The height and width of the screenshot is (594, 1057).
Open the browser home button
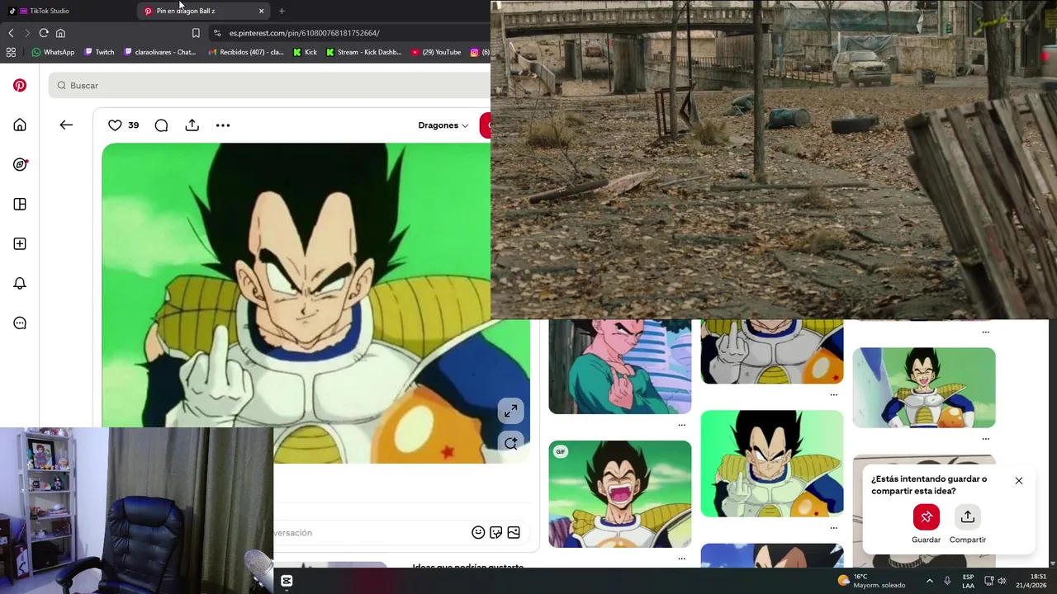[x=60, y=33]
